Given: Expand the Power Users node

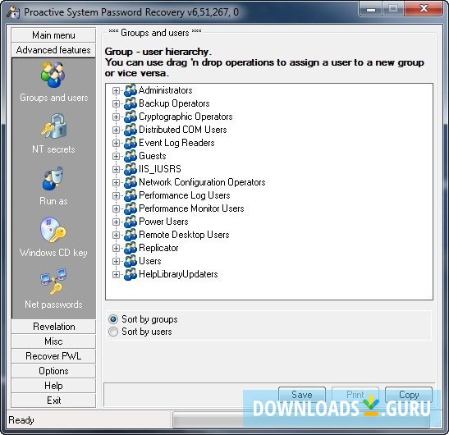Looking at the screenshot, I should tap(116, 222).
